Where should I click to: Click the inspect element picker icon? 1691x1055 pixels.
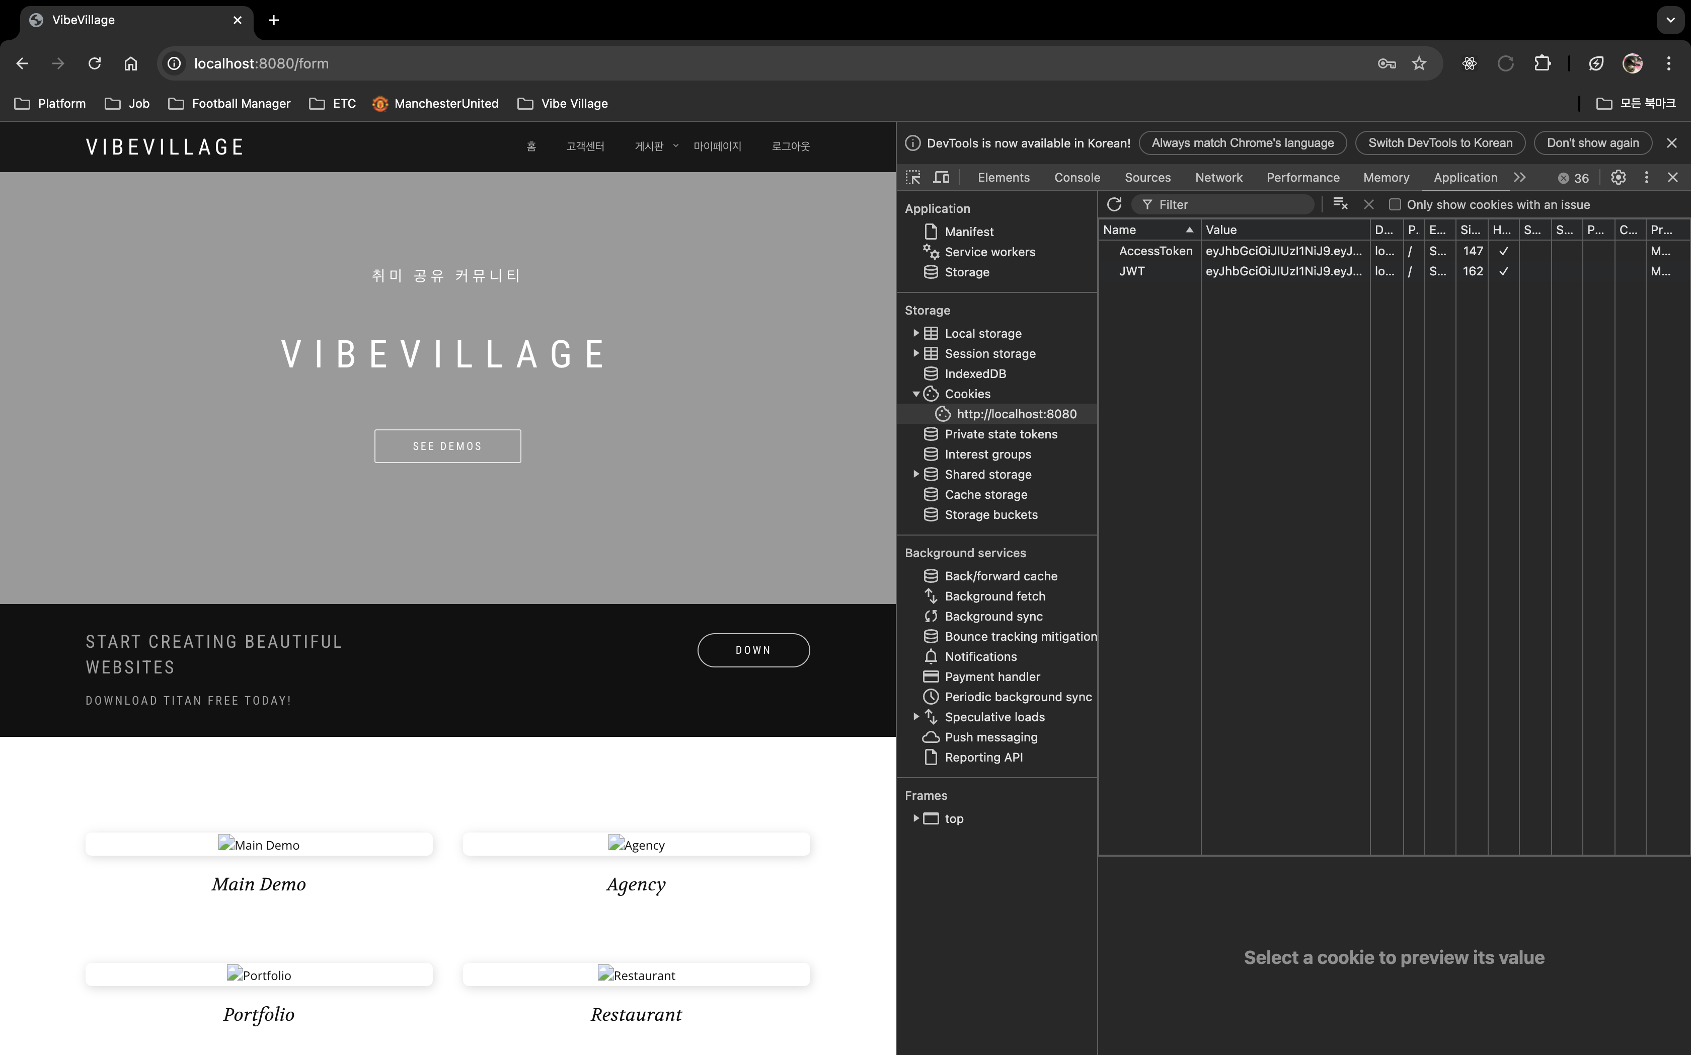[913, 177]
